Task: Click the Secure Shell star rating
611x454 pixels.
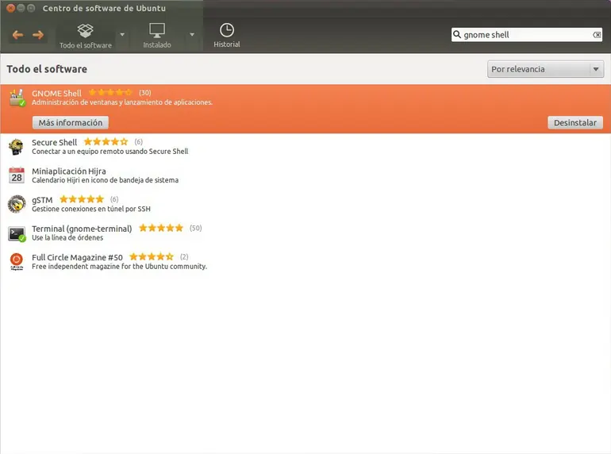Action: click(106, 141)
